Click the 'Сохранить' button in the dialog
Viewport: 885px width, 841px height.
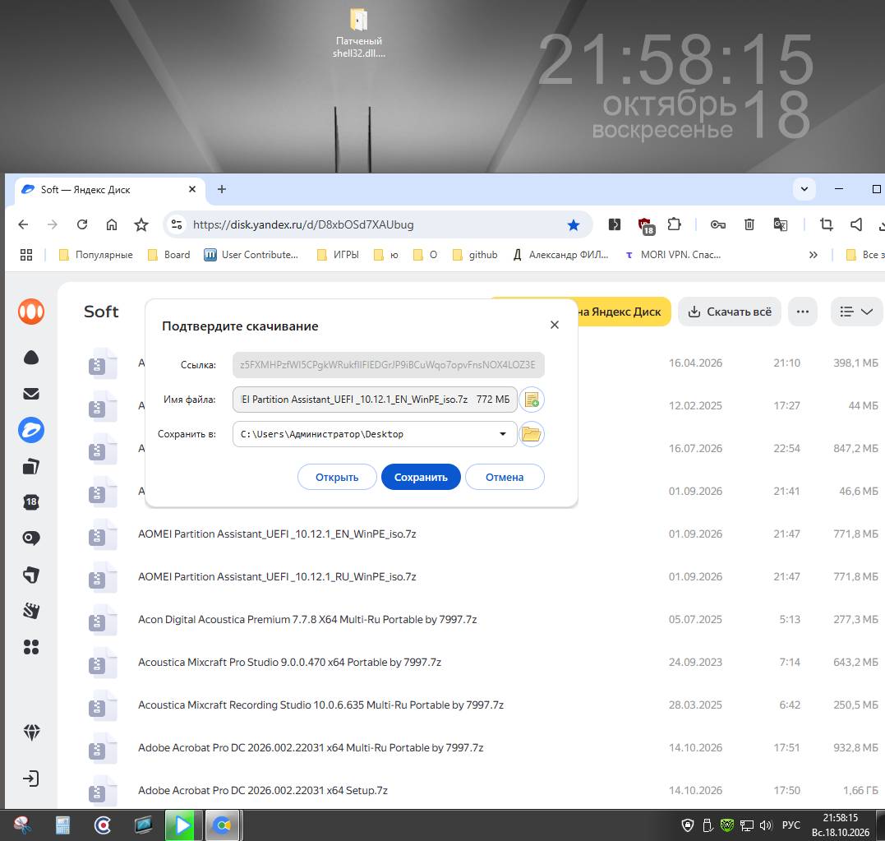(421, 478)
